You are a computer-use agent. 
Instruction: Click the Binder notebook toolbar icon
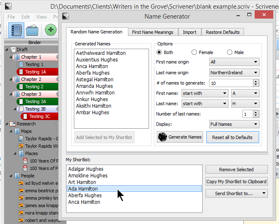point(16,30)
